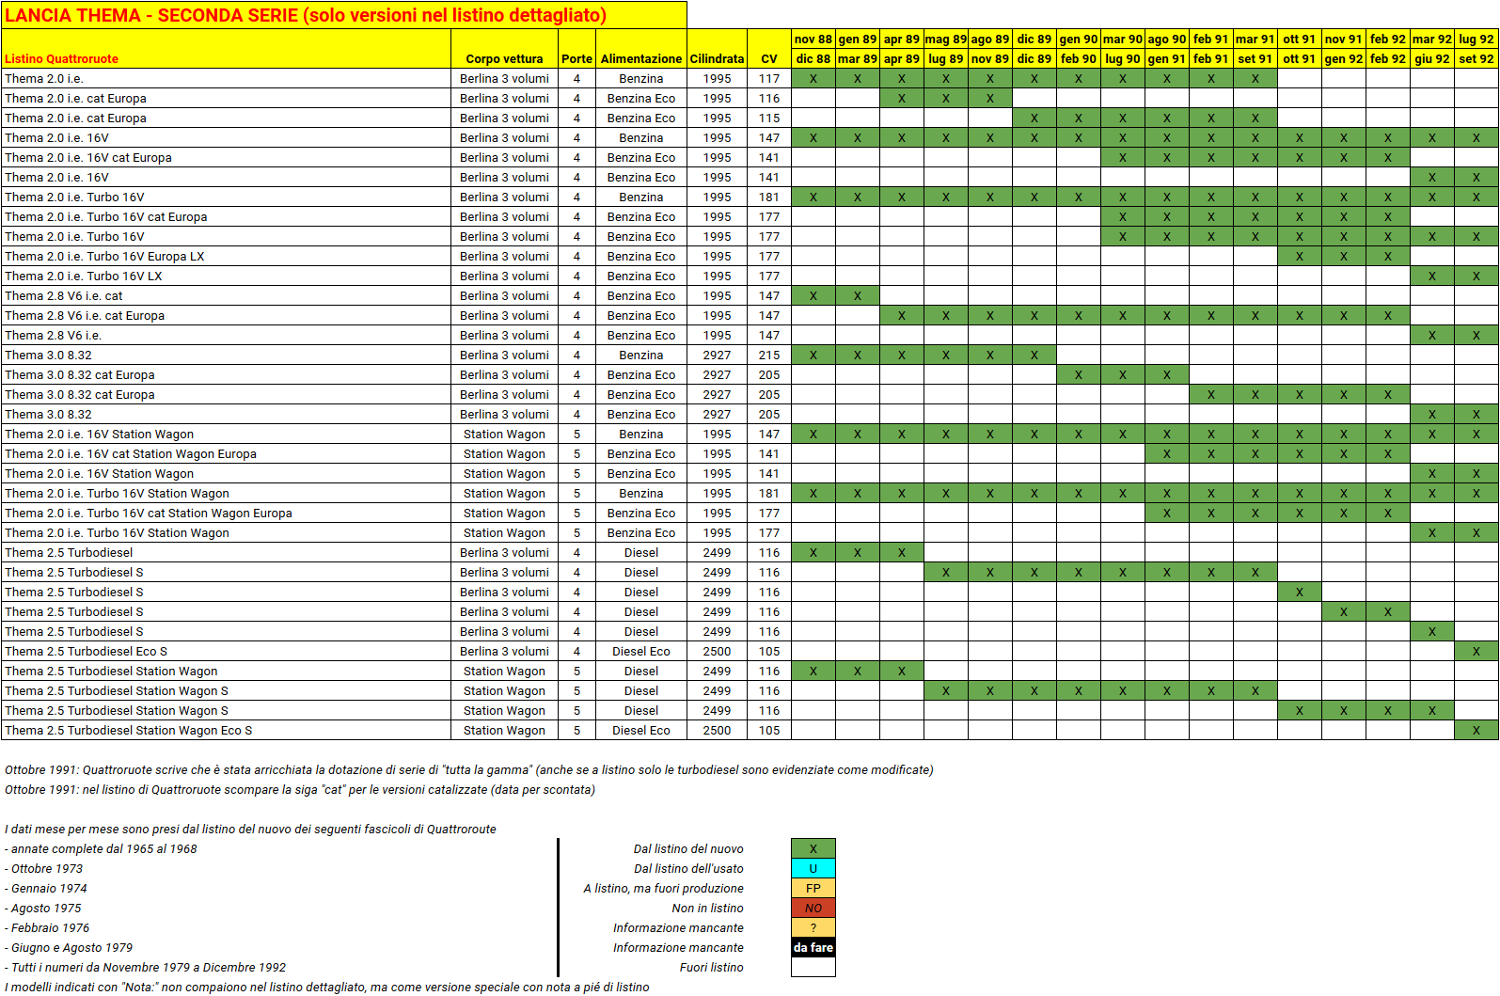Select 'Thema 2.0 i.e. Turbo 16V cat Europa' cell
The image size is (1500, 996).
tap(226, 216)
